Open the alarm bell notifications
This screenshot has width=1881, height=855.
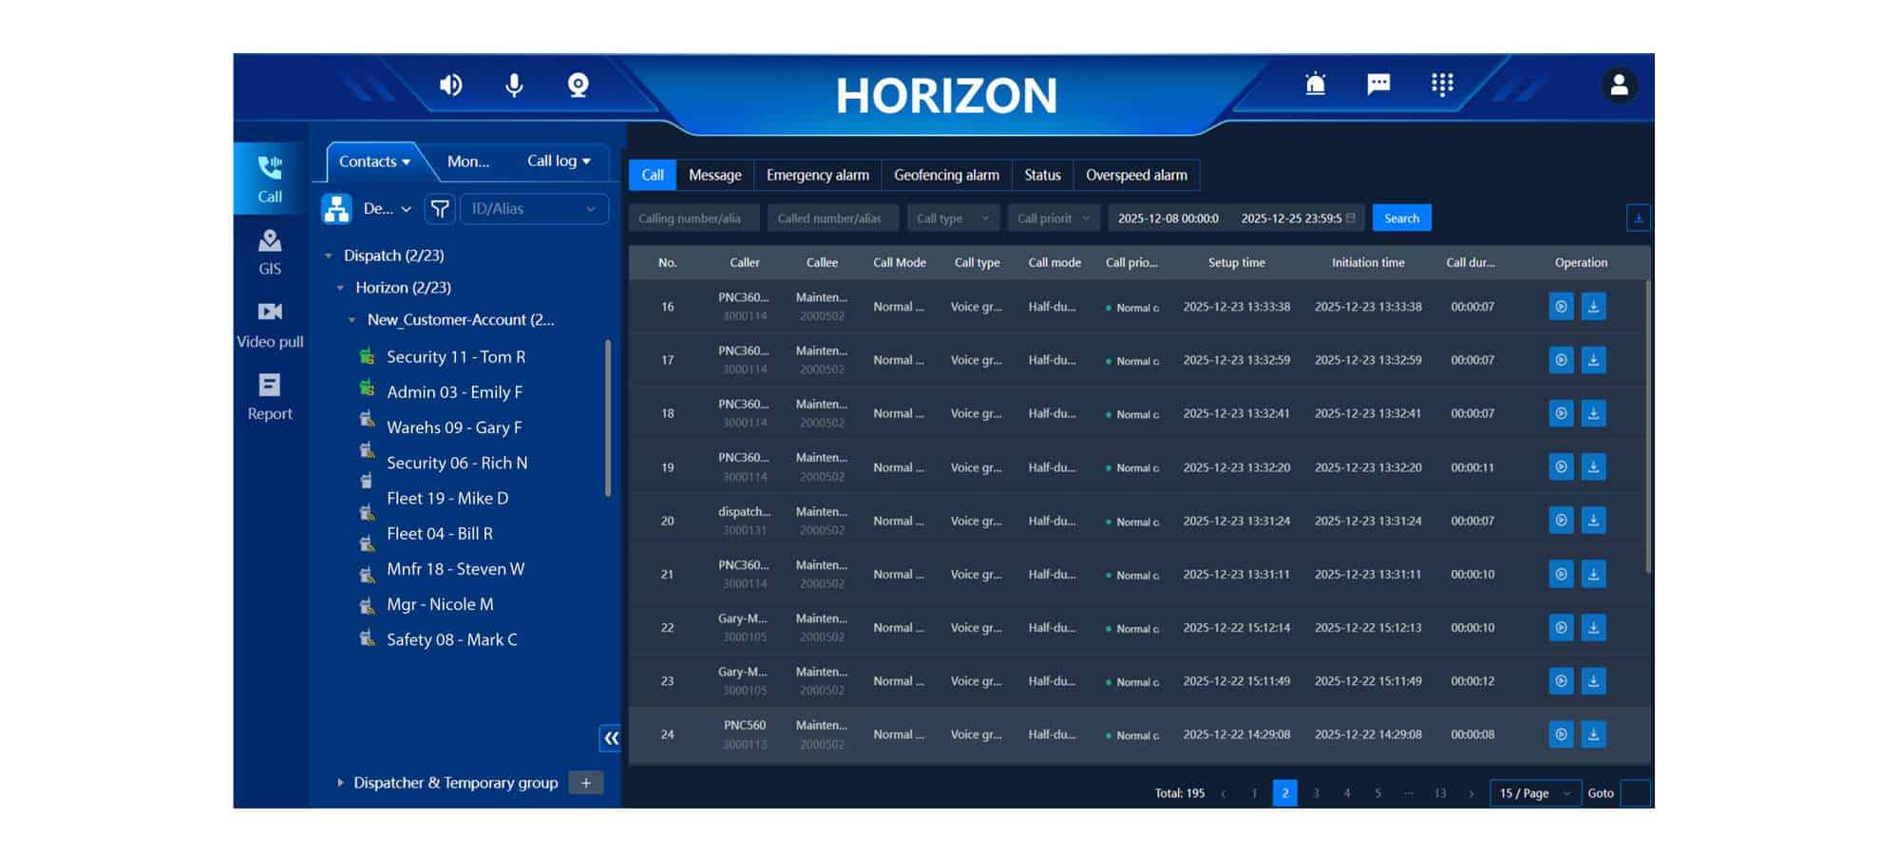[1315, 85]
